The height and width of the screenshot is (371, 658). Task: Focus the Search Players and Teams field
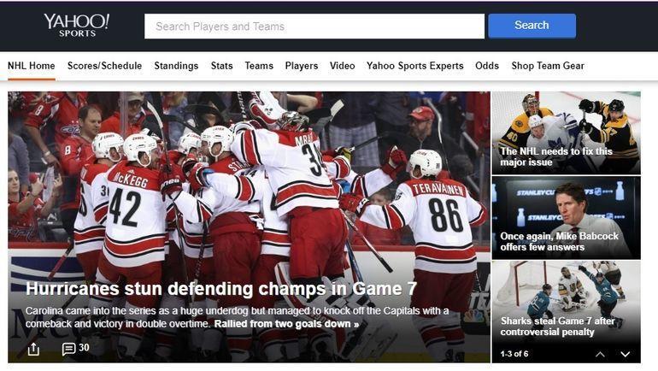(314, 26)
